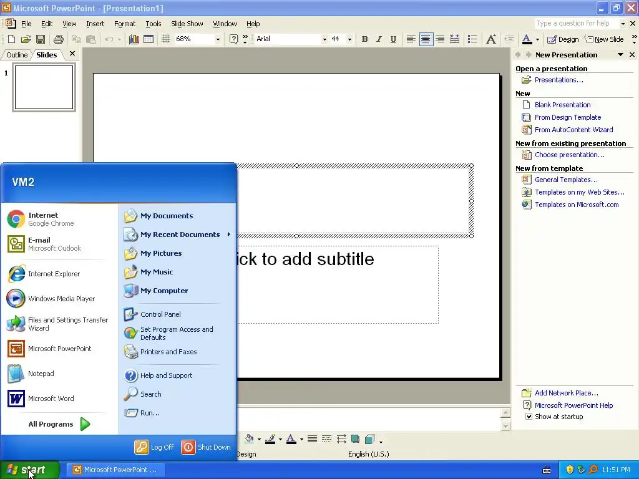The width and height of the screenshot is (639, 479).
Task: Open Control Panel from the Start menu
Action: [177, 314]
